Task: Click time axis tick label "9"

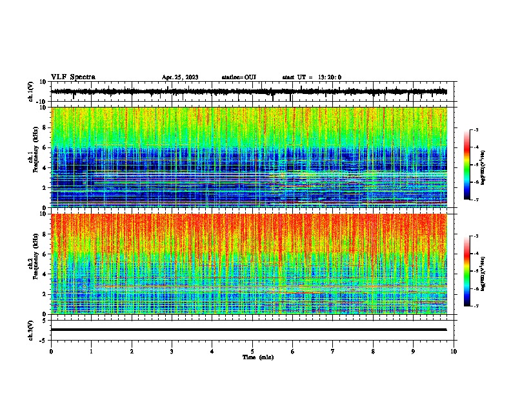Action: pyautogui.click(x=413, y=352)
